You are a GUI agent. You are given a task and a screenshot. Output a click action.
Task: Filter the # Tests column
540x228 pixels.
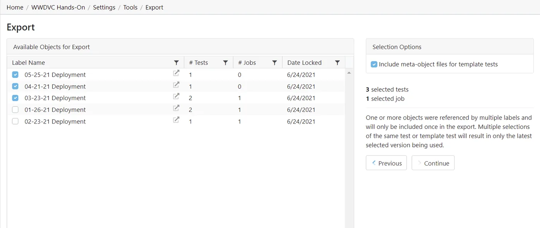pyautogui.click(x=226, y=62)
